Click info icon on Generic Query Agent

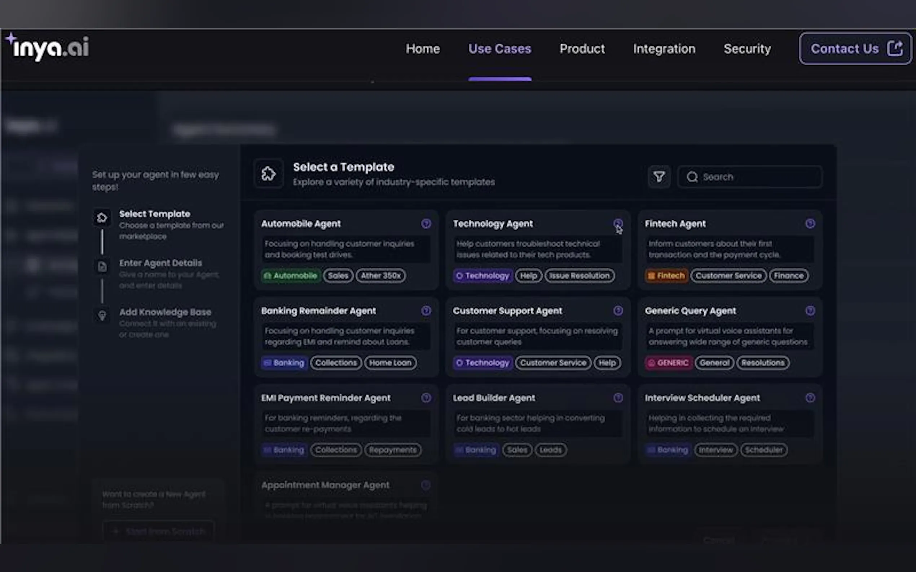[x=810, y=310]
